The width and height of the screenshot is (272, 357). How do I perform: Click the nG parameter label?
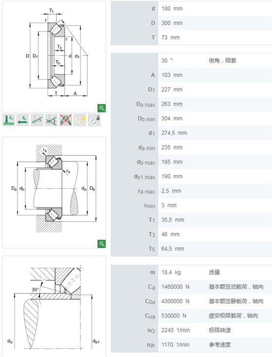pyautogui.click(x=151, y=331)
